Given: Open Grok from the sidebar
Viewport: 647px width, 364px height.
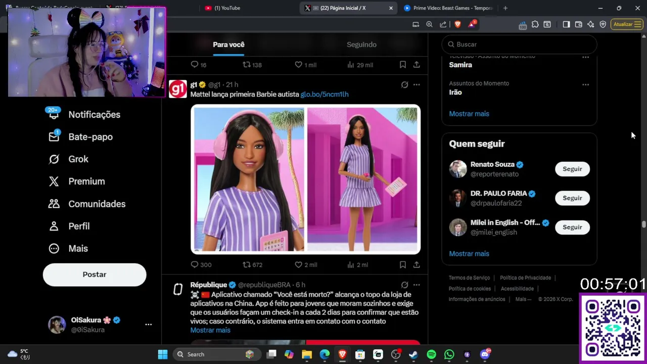Looking at the screenshot, I should (x=68, y=159).
